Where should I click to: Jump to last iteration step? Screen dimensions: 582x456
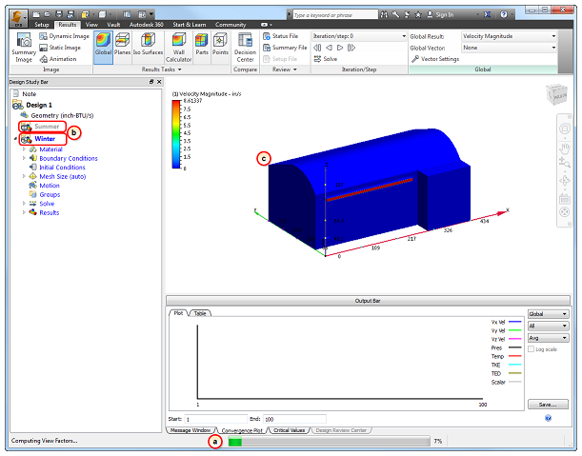[351, 48]
